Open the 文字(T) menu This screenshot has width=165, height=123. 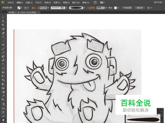(x=39, y=2)
